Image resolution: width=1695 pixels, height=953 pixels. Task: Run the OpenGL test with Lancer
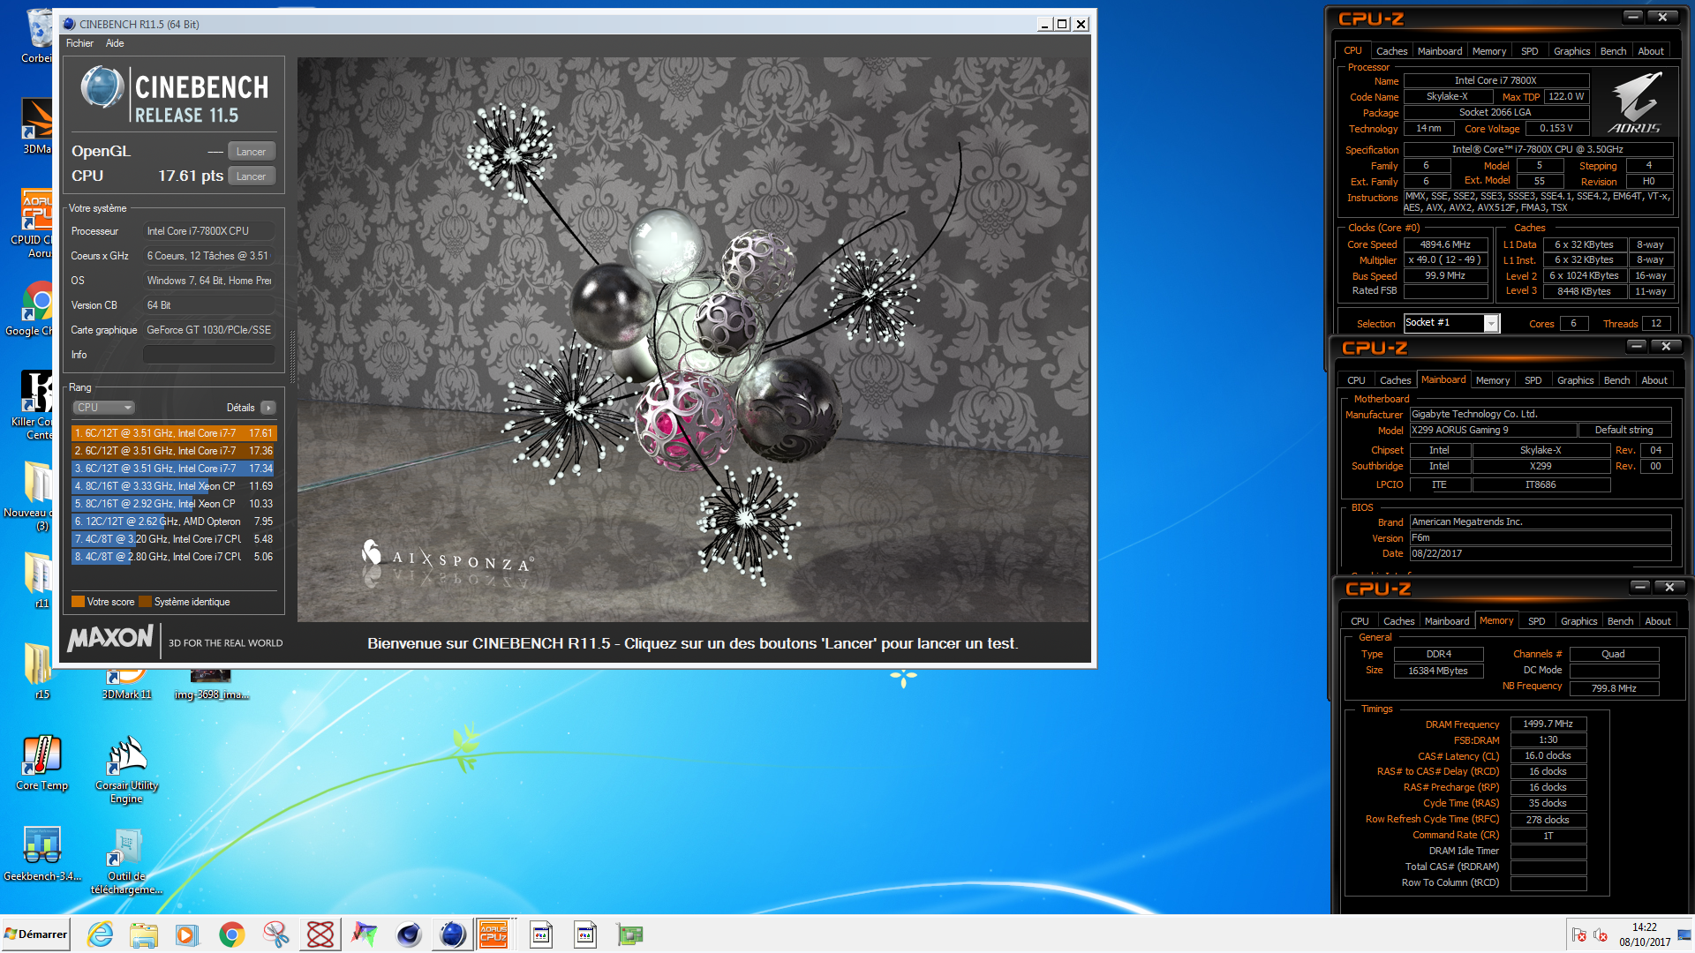point(252,152)
